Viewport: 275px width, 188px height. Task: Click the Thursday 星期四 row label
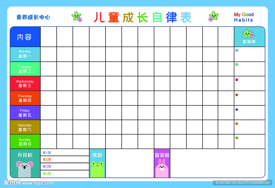25,98
